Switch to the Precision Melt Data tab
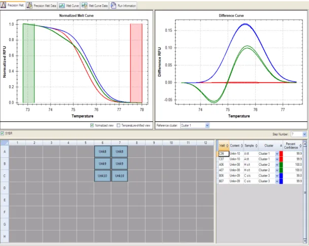Image resolution: width=309 pixels, height=246 pixels. 42,6
